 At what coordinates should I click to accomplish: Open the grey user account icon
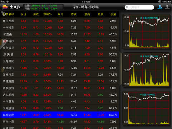click(x=167, y=7)
